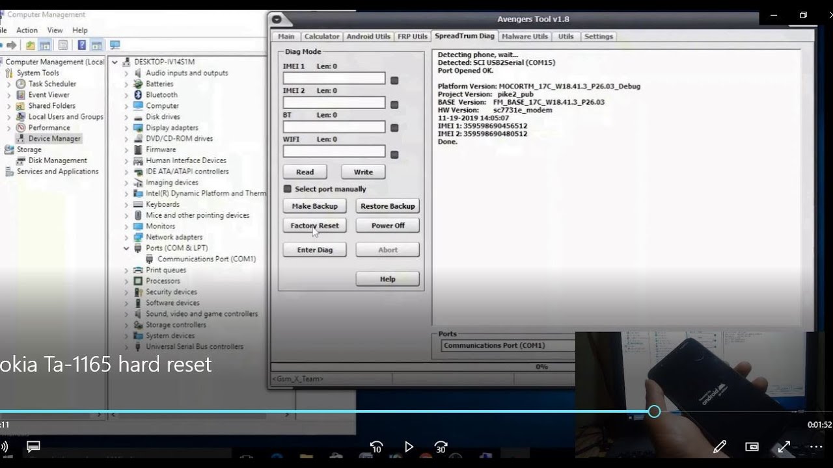Switch to the Malware Utils tab

tap(525, 36)
